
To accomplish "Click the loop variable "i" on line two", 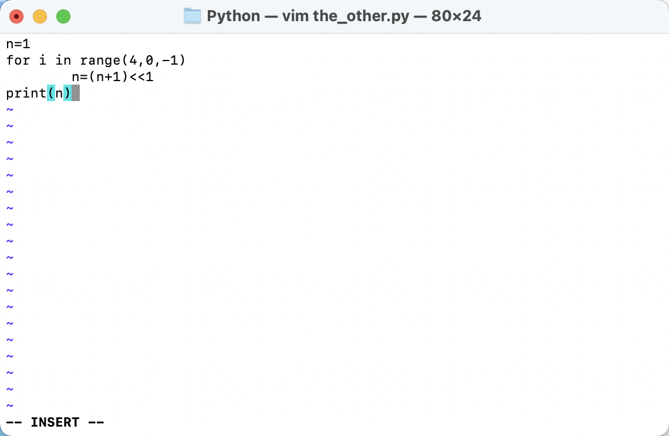I will 43,60.
